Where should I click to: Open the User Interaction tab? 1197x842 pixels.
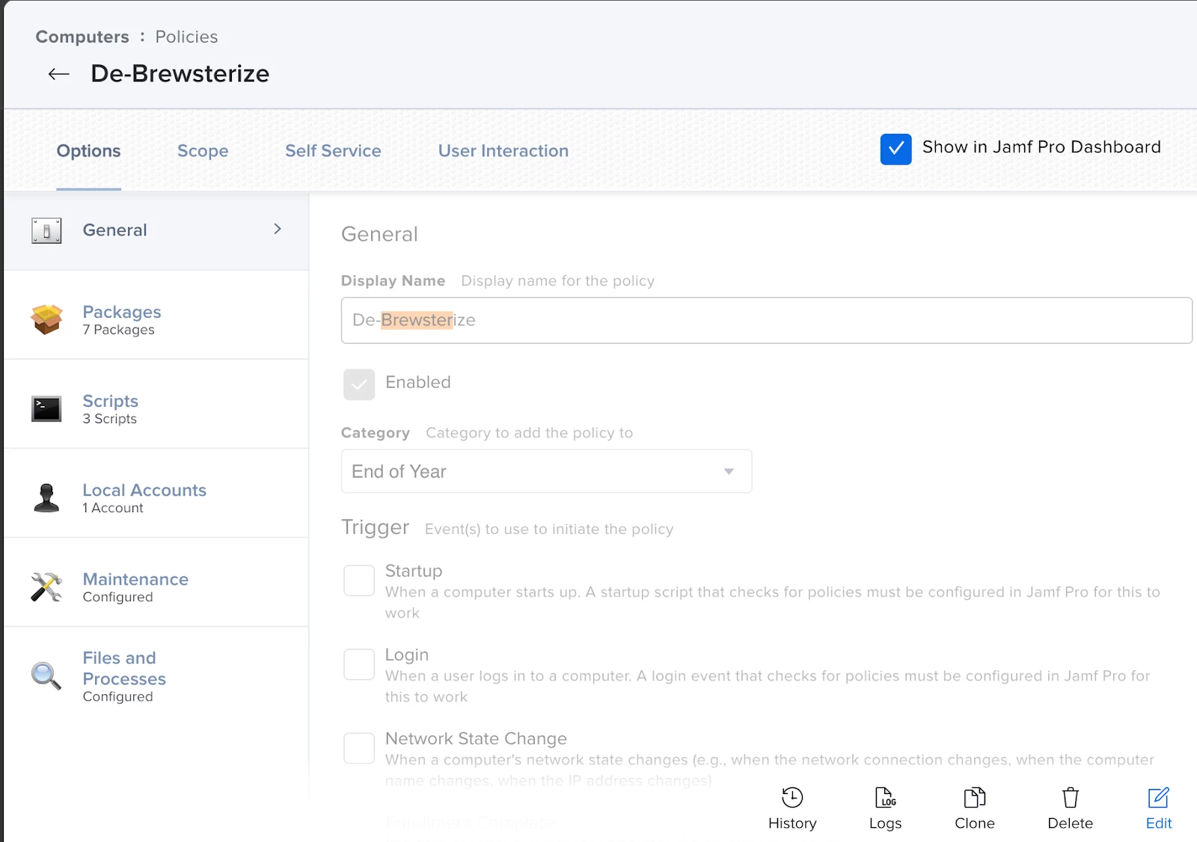(x=503, y=151)
